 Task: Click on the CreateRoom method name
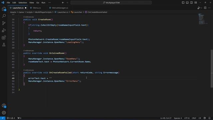click(x=44, y=20)
